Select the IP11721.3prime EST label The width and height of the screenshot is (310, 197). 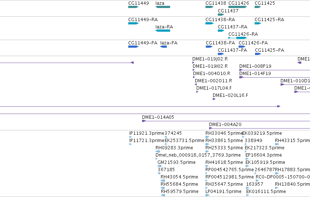click(x=147, y=141)
